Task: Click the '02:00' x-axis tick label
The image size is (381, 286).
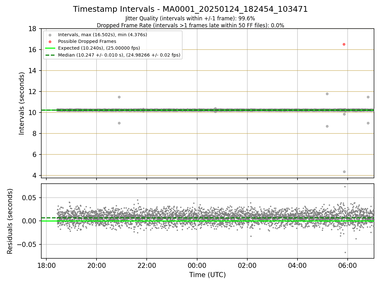Action: click(247, 265)
